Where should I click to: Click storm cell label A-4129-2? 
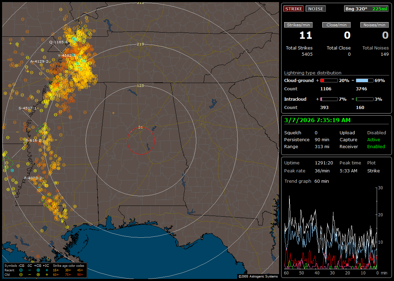(x=39, y=61)
